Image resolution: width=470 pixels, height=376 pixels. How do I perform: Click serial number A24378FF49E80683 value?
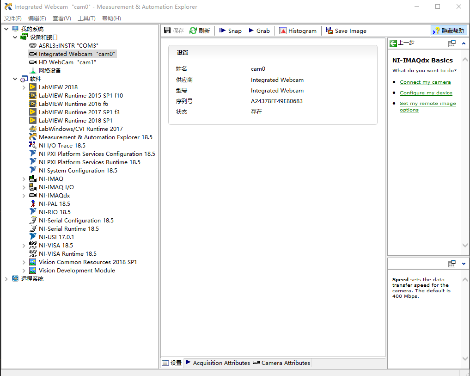pyautogui.click(x=277, y=101)
